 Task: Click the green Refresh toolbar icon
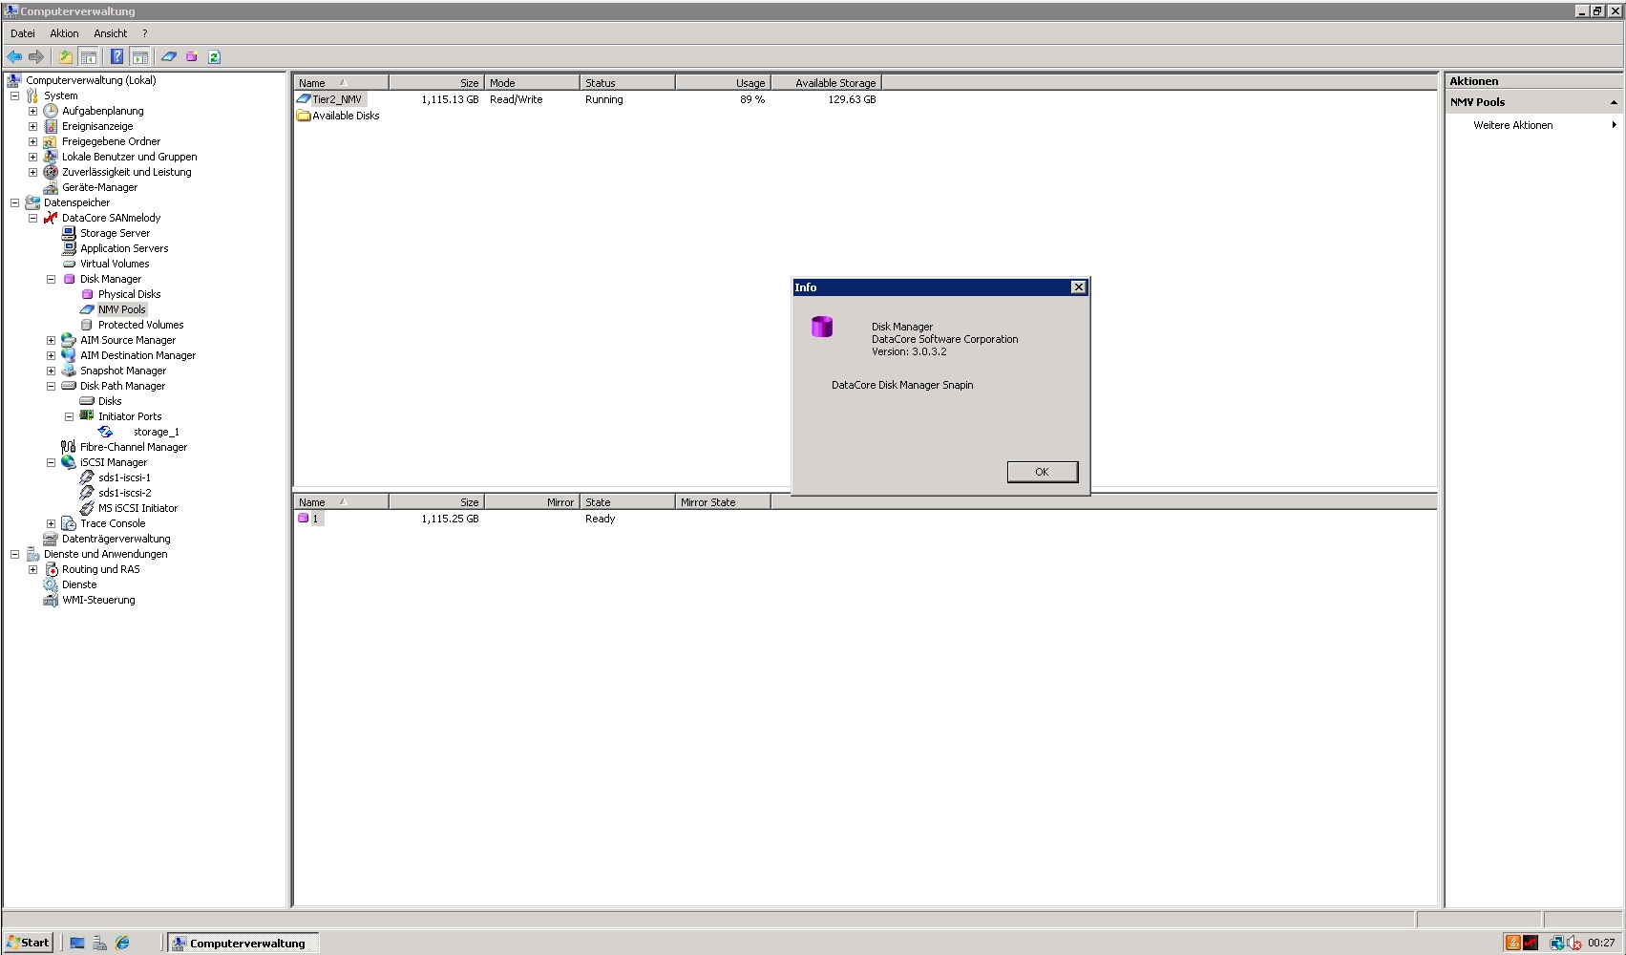[214, 57]
